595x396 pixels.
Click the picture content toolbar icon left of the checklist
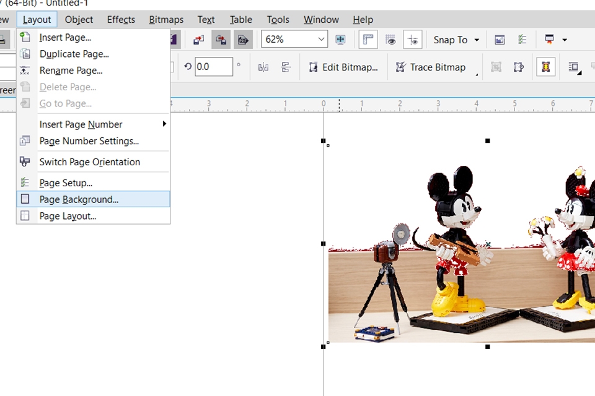click(500, 39)
